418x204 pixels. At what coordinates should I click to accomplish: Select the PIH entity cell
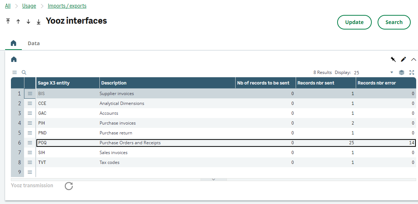(67, 123)
